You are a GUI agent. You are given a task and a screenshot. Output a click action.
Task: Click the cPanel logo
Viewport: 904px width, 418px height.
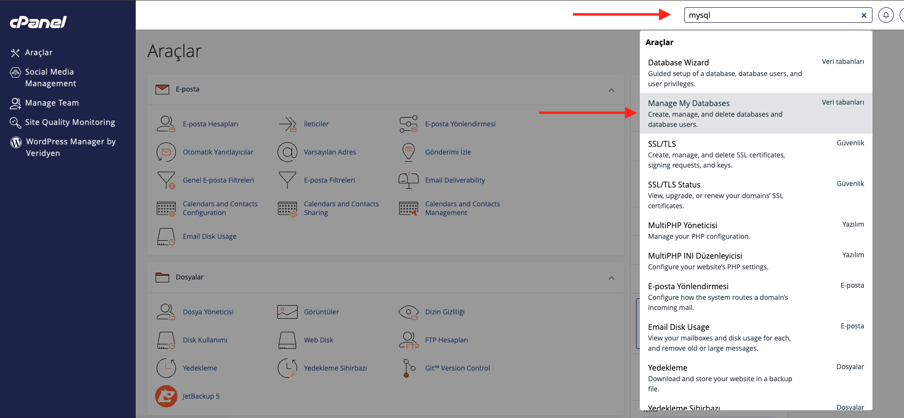pos(38,22)
